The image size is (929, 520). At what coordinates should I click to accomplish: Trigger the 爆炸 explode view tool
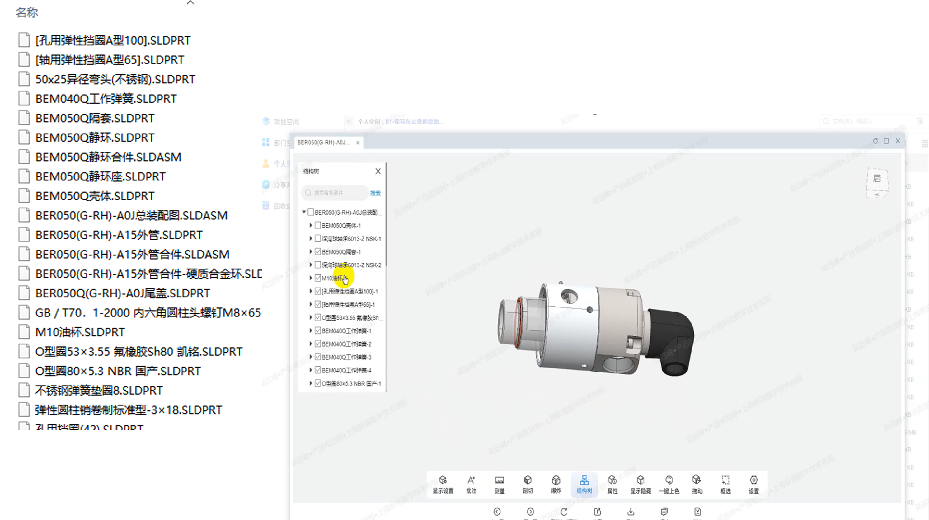click(556, 484)
